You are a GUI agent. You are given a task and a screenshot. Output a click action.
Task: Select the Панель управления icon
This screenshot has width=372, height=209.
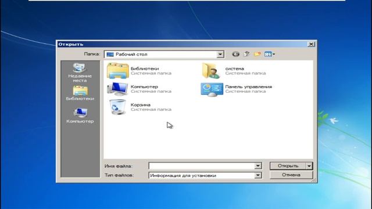click(212, 89)
